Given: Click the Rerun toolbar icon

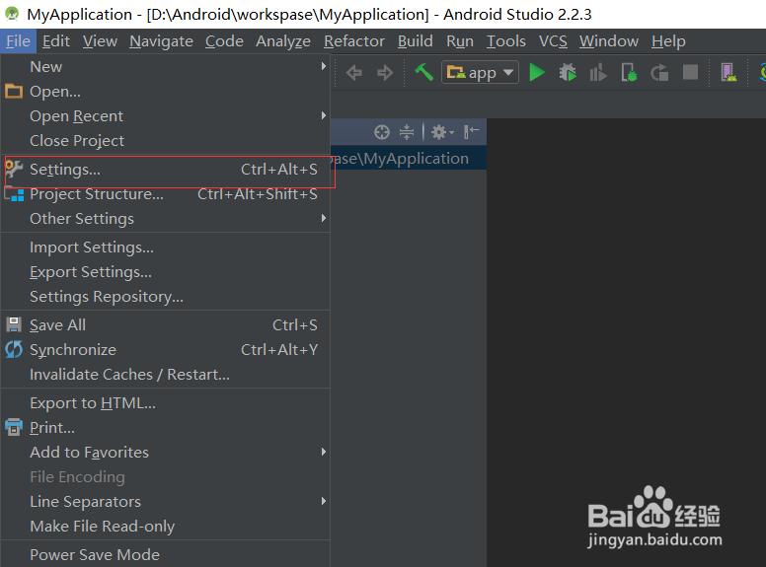Looking at the screenshot, I should coord(659,73).
